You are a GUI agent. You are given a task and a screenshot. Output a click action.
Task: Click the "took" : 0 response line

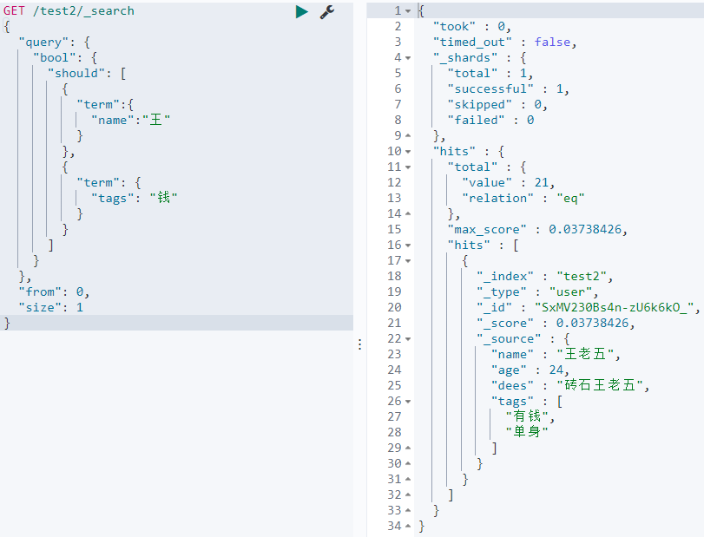click(472, 27)
